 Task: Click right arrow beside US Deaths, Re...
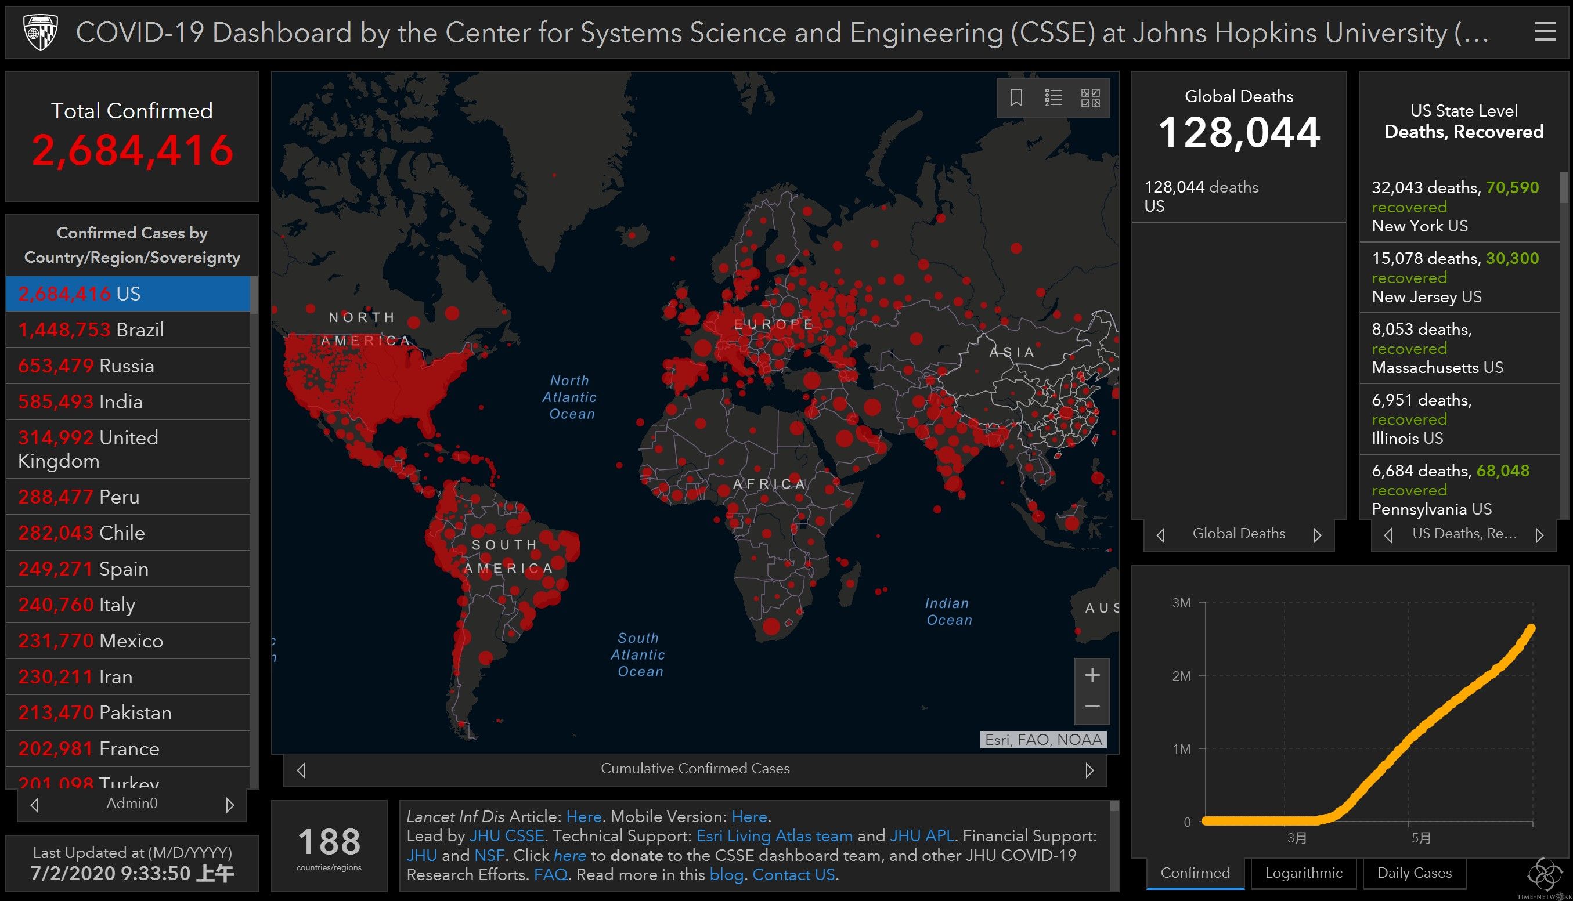[1539, 535]
